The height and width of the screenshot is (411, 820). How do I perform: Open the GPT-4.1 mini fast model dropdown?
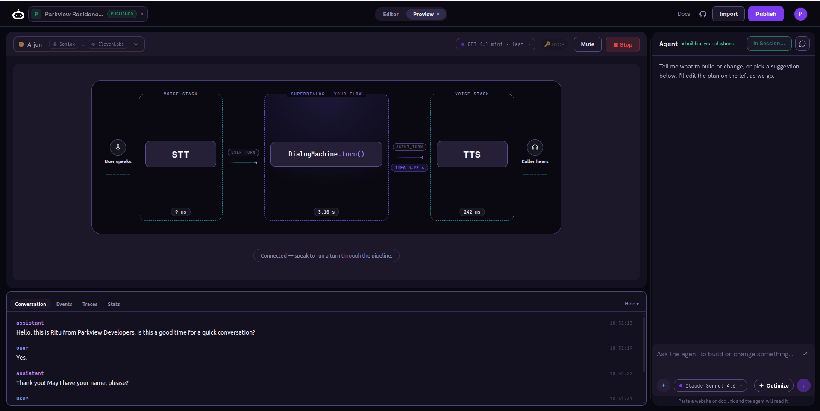[496, 44]
